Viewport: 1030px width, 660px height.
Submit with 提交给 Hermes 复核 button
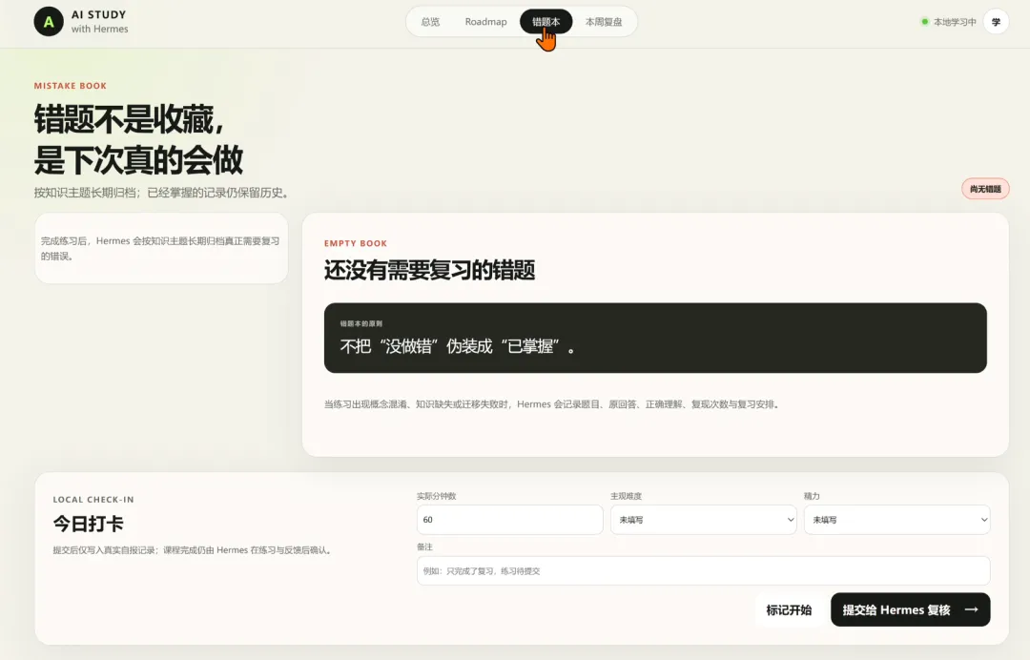pos(911,610)
